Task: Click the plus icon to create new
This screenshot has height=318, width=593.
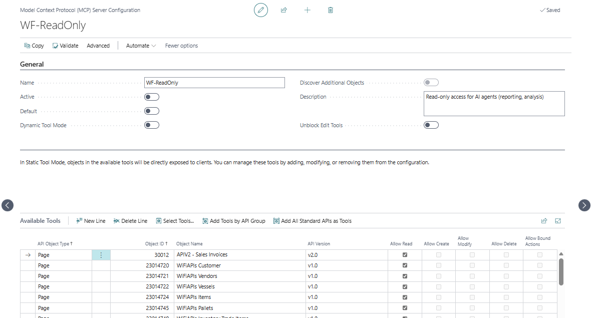Action: point(307,10)
